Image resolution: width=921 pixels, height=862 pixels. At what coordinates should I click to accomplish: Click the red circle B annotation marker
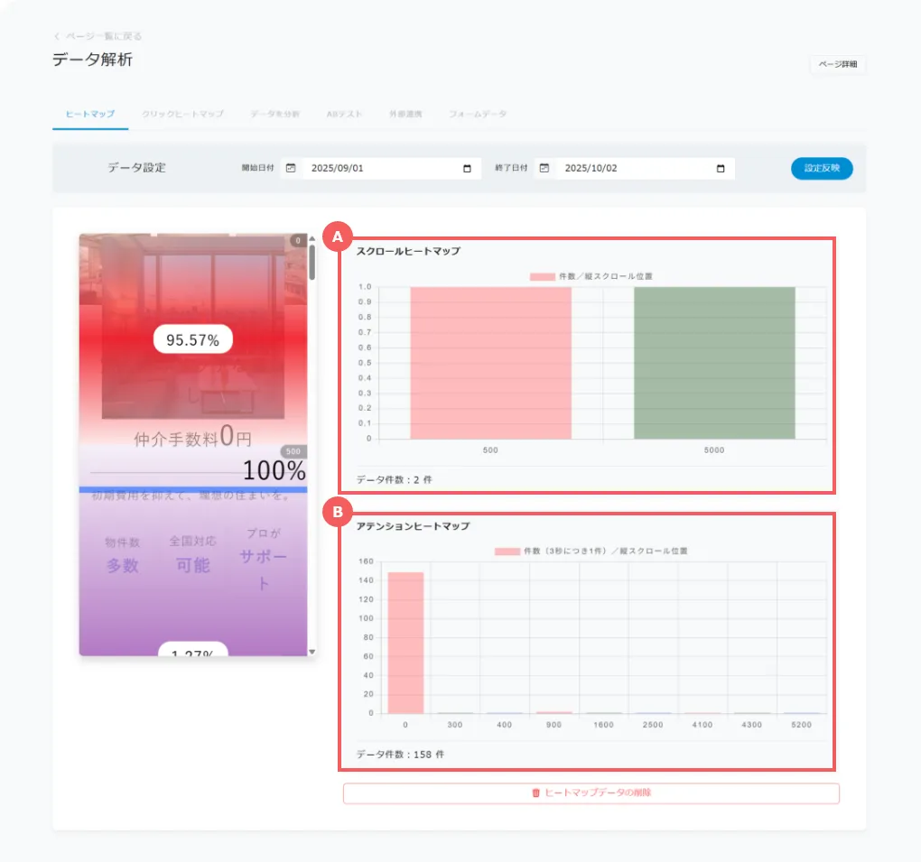tap(337, 513)
